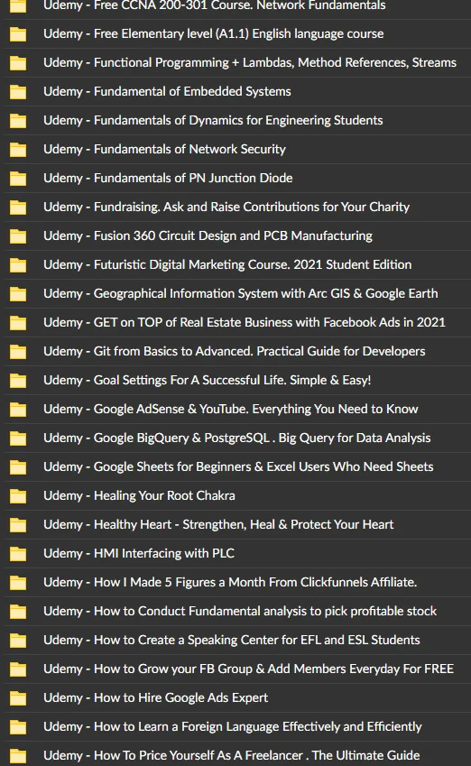The image size is (471, 766).
Task: Click folder icon for Fundamental analysis stock course
Action: pos(18,611)
